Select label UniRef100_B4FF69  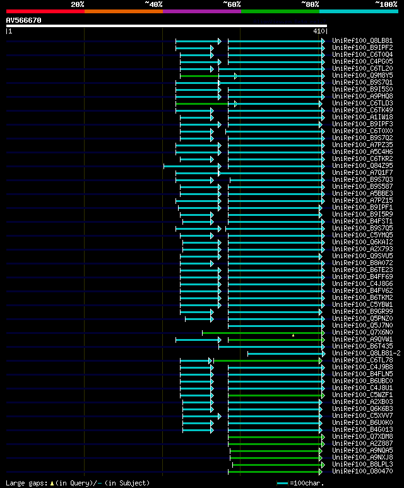[362, 277]
